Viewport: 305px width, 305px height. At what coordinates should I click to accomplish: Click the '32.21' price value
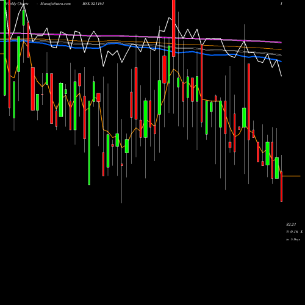click(x=291, y=224)
